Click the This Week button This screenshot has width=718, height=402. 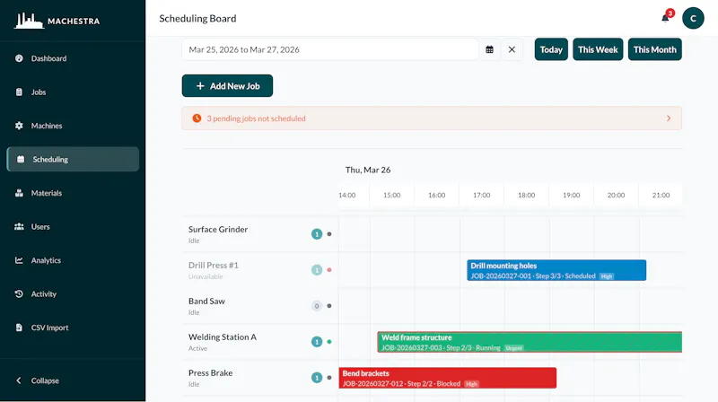pos(598,49)
